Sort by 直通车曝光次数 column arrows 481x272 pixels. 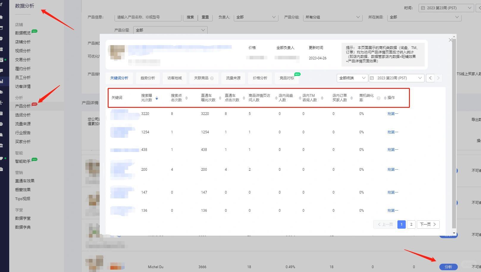[220, 98]
